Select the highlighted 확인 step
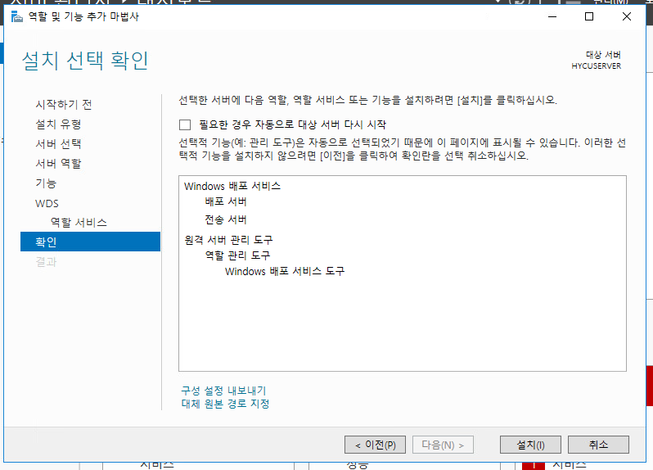The width and height of the screenshot is (653, 470). point(90,242)
